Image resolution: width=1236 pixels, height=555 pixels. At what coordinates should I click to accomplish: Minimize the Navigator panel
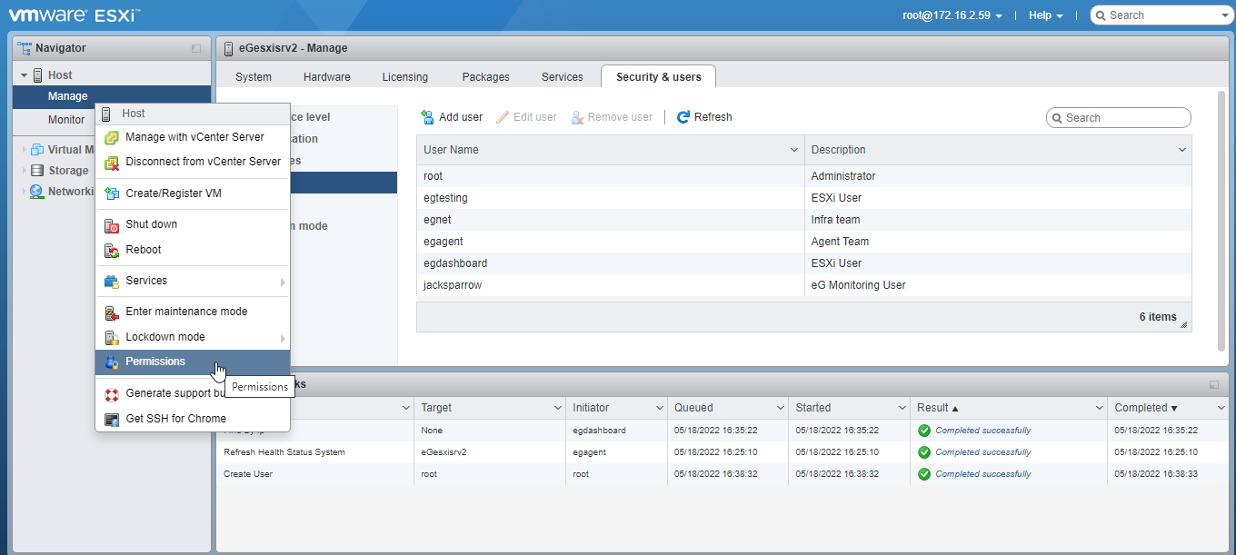(196, 49)
